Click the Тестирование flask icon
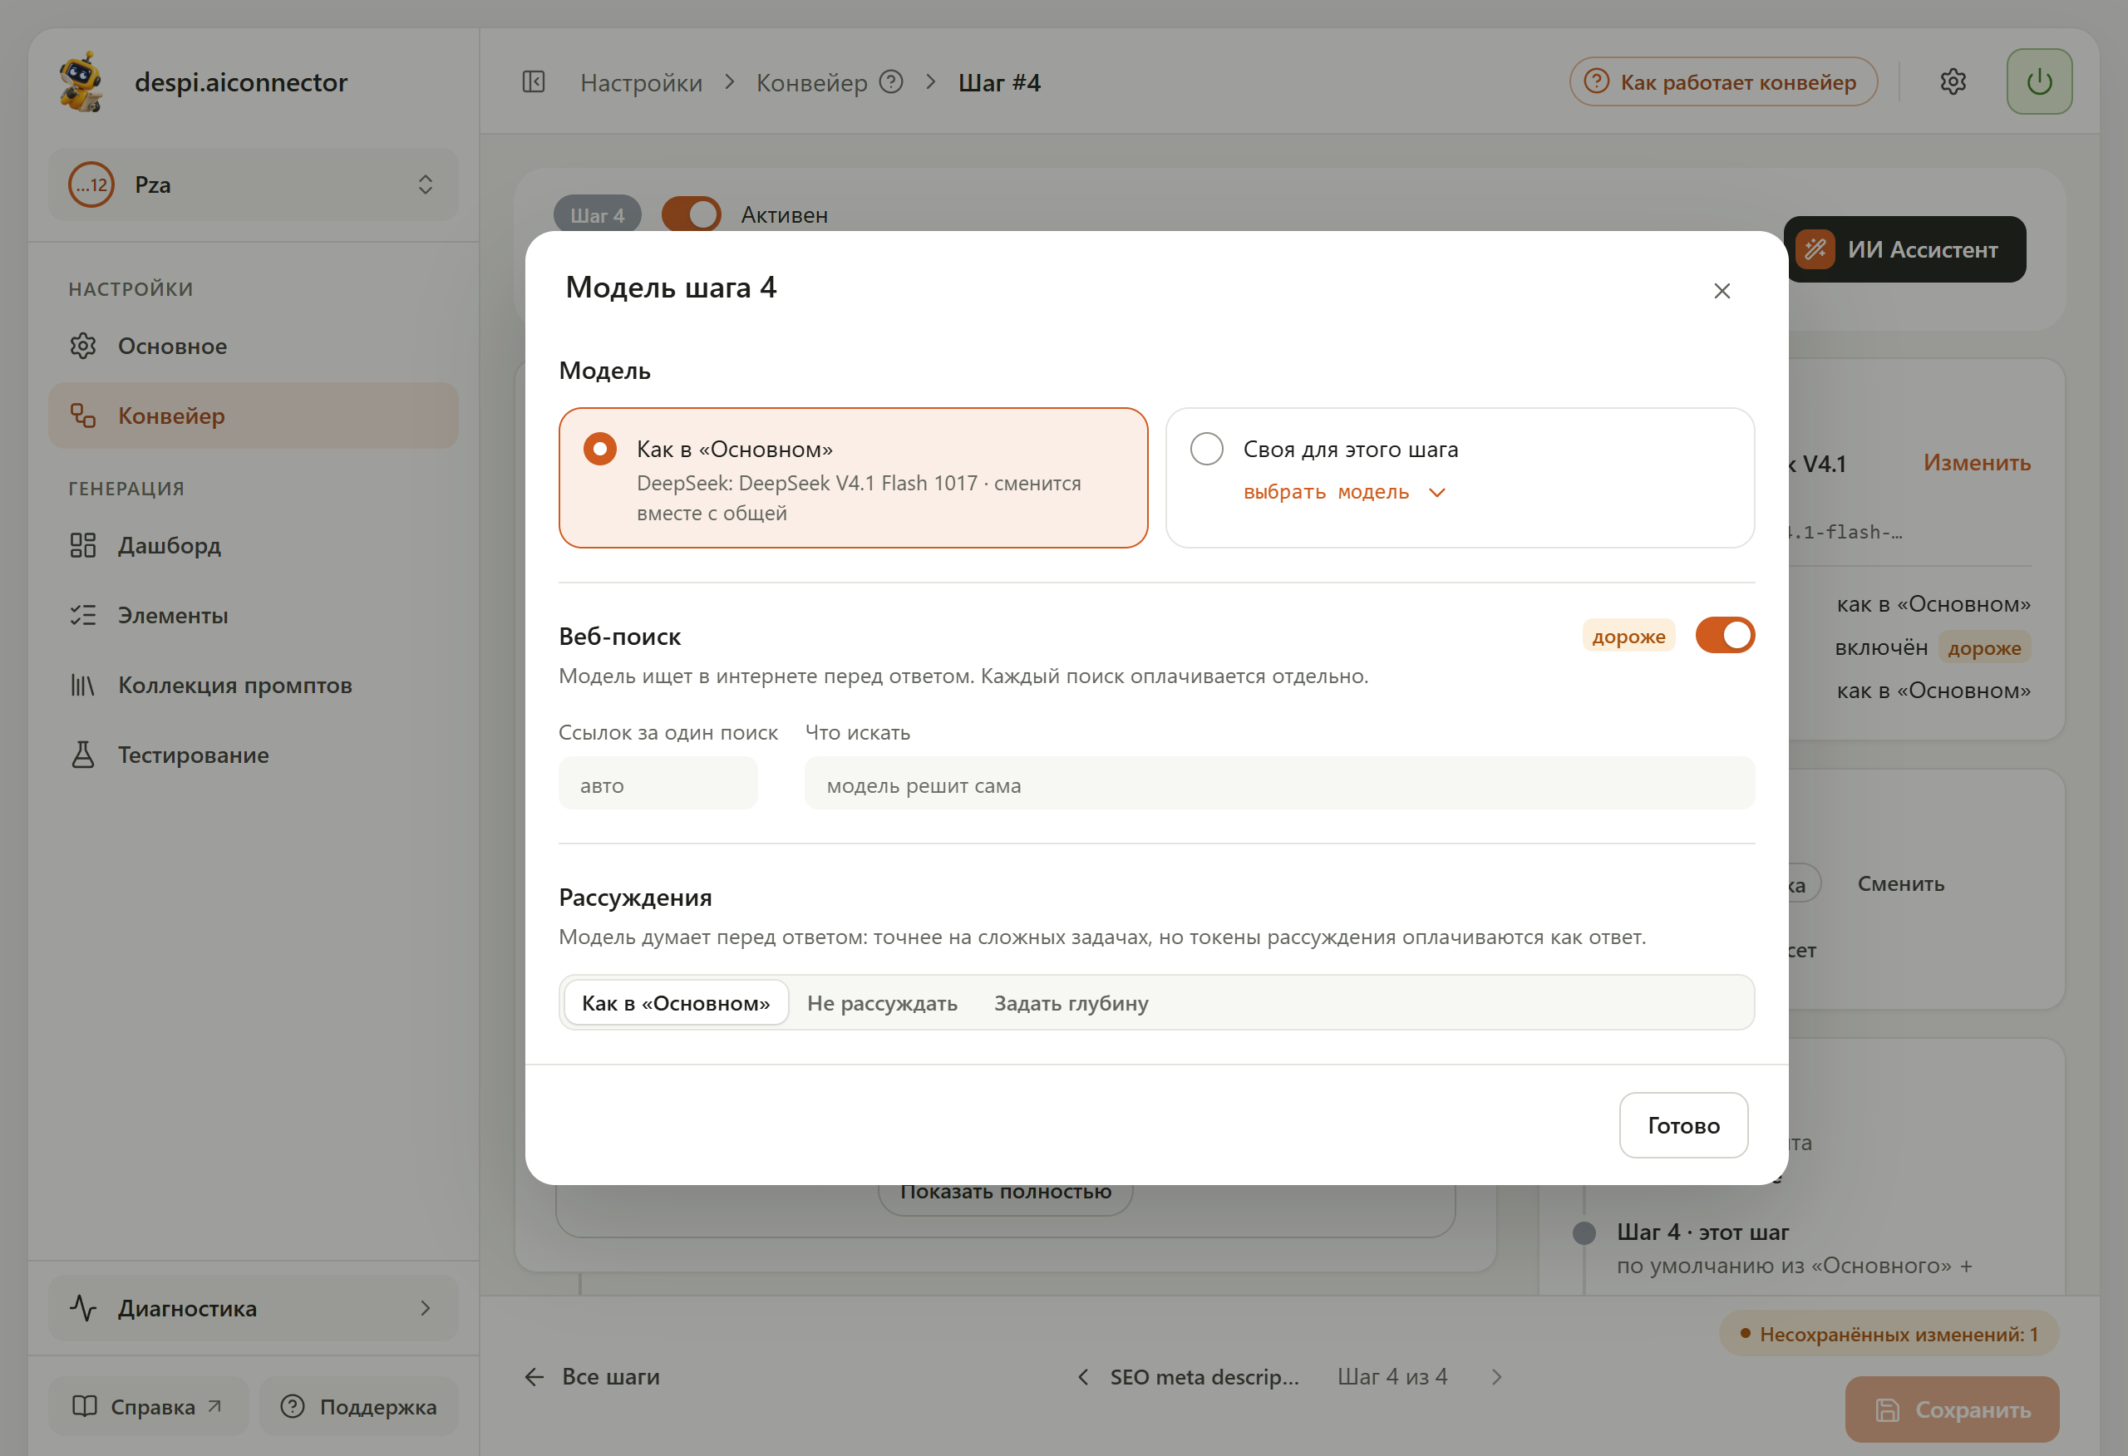This screenshot has width=2128, height=1456. (x=83, y=755)
